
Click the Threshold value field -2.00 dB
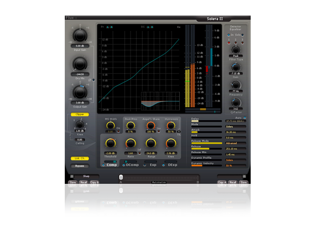110,153
